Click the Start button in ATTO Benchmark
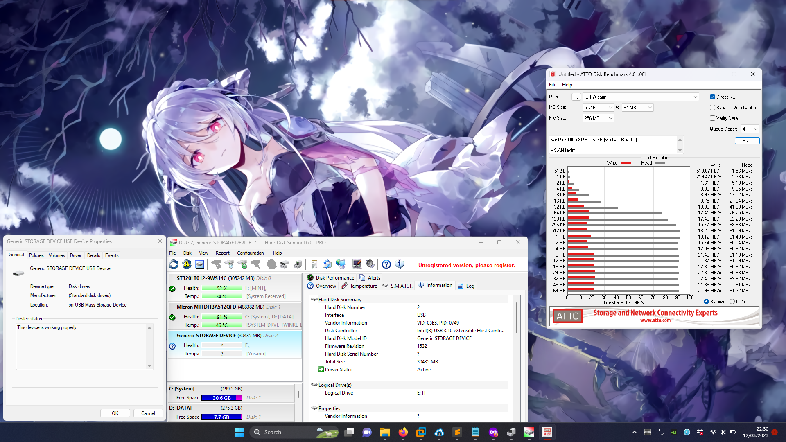 tap(747, 141)
